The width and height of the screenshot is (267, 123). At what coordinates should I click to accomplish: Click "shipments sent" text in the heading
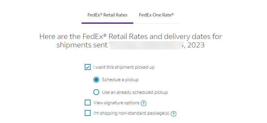click(82, 45)
